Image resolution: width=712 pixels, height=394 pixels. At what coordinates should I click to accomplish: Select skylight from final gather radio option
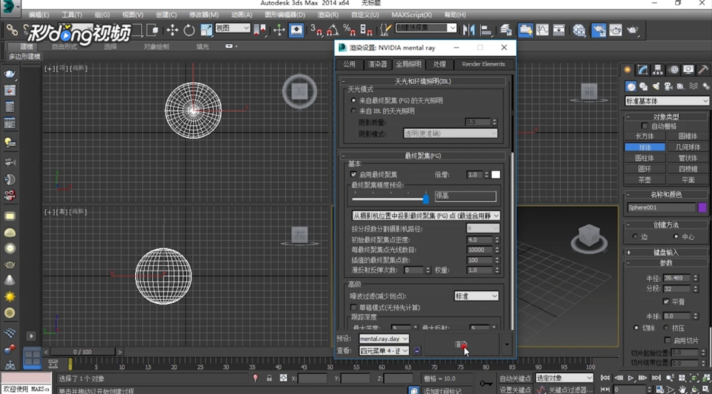(x=354, y=101)
